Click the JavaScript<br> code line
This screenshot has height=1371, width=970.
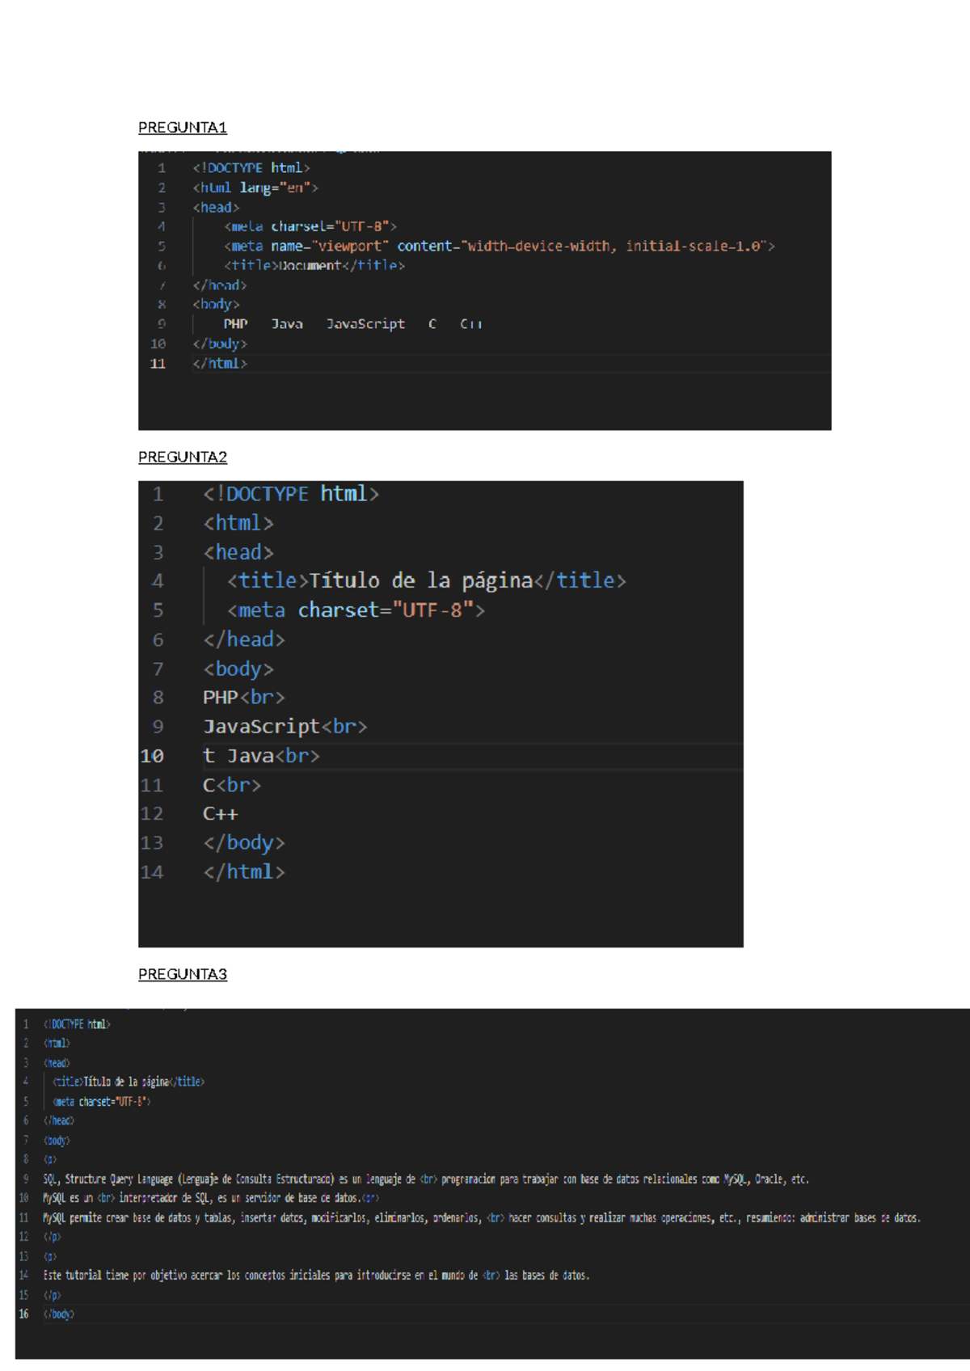coord(285,727)
